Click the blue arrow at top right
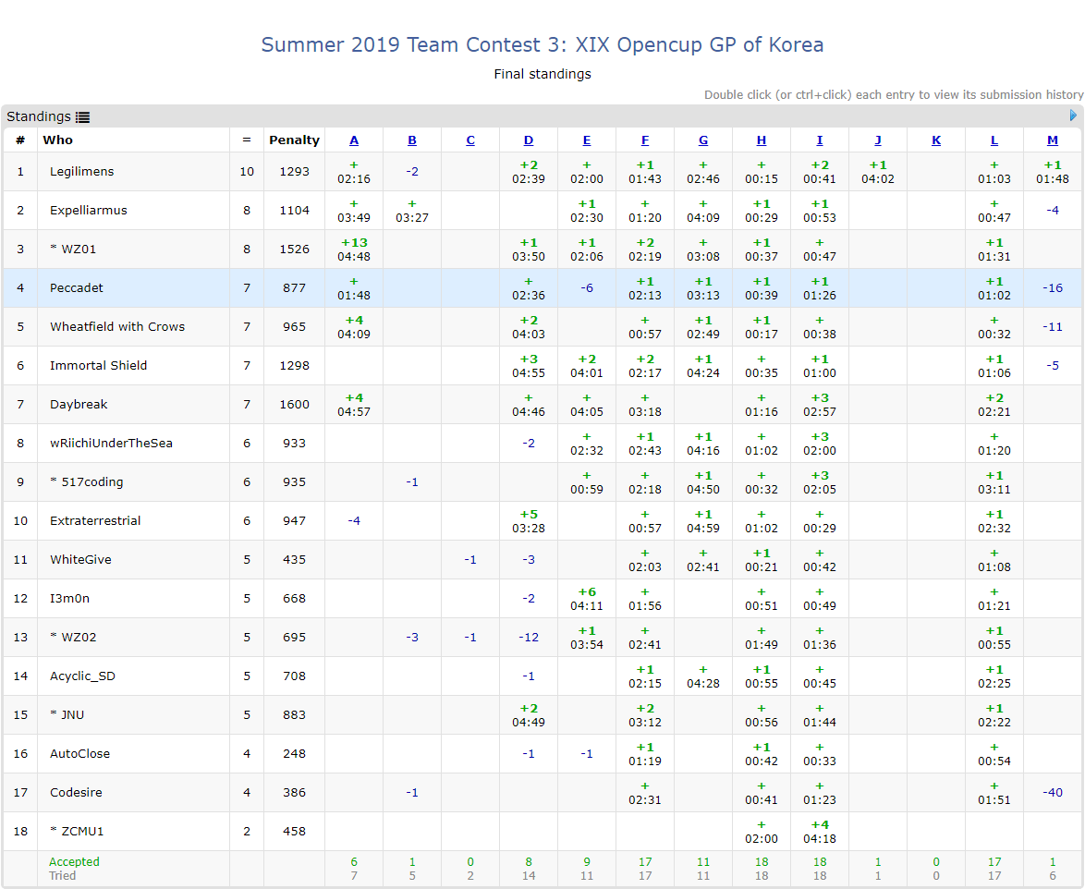The height and width of the screenshot is (889, 1085). pyautogui.click(x=1073, y=116)
